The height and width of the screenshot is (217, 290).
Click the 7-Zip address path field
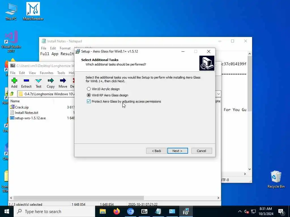point(46,94)
